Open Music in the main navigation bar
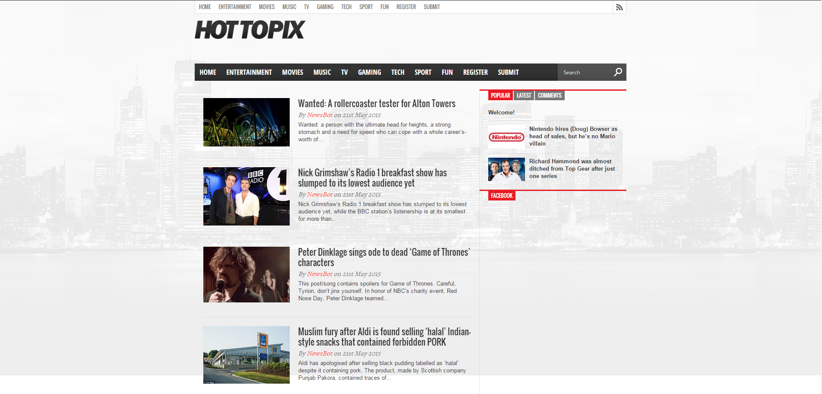This screenshot has height=394, width=822. tap(322, 72)
